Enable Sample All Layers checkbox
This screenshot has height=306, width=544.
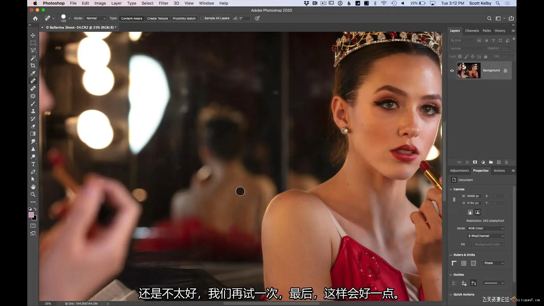pos(202,18)
